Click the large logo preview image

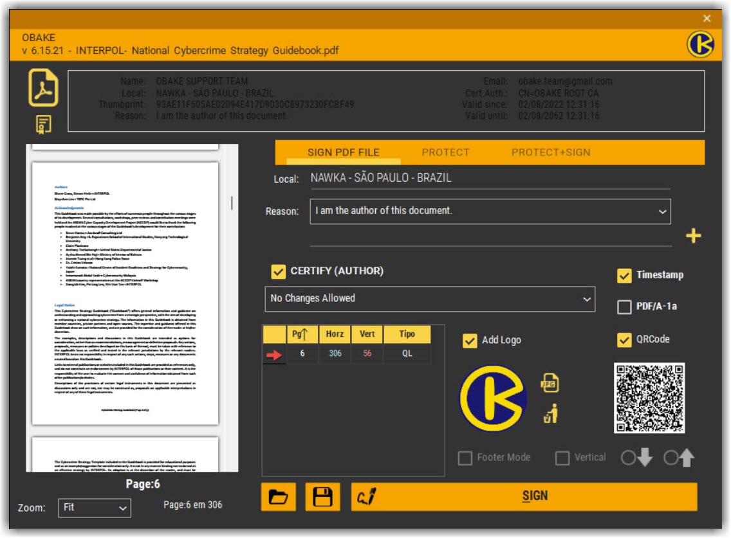(x=494, y=399)
